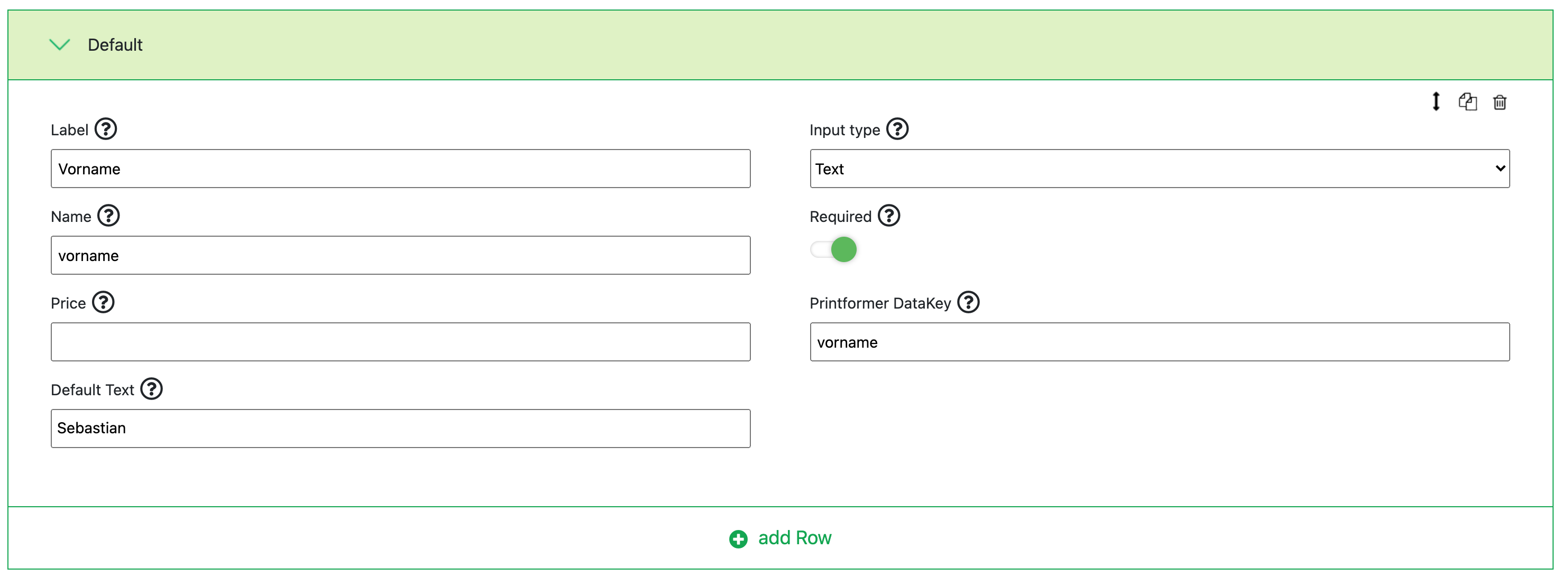Click the help icon beside Default Text
1561x577 pixels.
tap(151, 389)
